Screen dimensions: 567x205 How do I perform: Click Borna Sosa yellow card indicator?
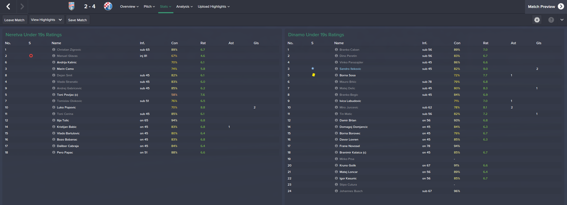314,75
